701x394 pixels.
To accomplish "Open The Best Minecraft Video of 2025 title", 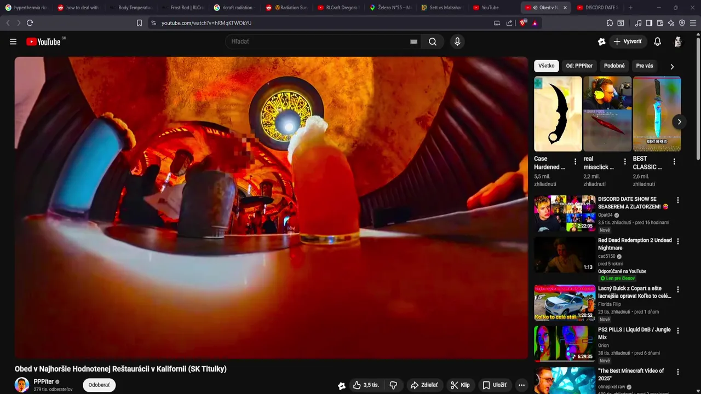I will pyautogui.click(x=631, y=374).
